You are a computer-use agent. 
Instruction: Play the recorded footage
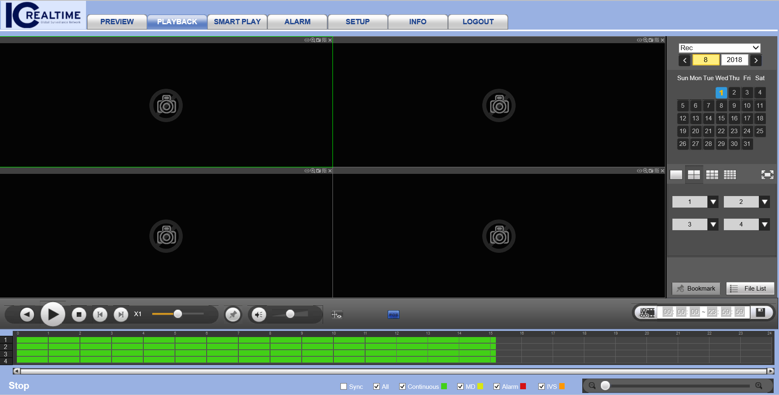point(53,314)
